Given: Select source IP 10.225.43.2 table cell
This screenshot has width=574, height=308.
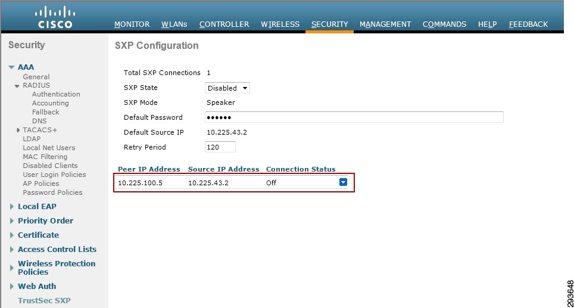Looking at the screenshot, I should pos(208,183).
